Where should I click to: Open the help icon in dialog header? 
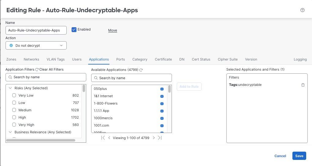[303, 10]
